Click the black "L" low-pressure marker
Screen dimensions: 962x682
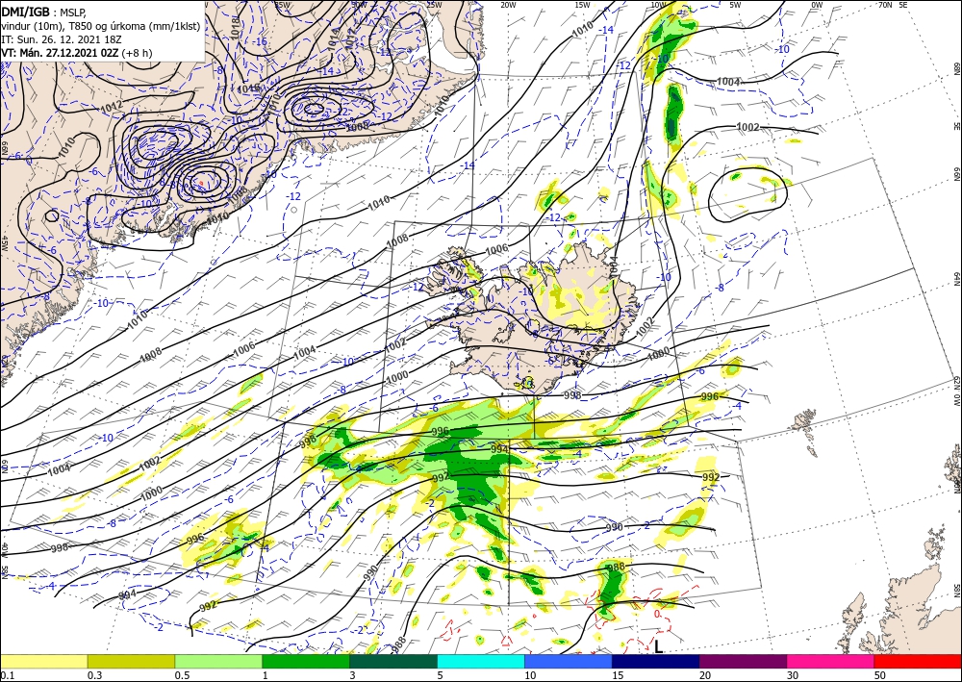(658, 646)
